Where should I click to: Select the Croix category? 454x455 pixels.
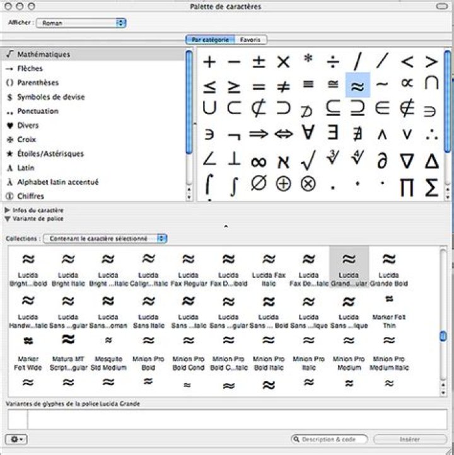click(x=93, y=139)
